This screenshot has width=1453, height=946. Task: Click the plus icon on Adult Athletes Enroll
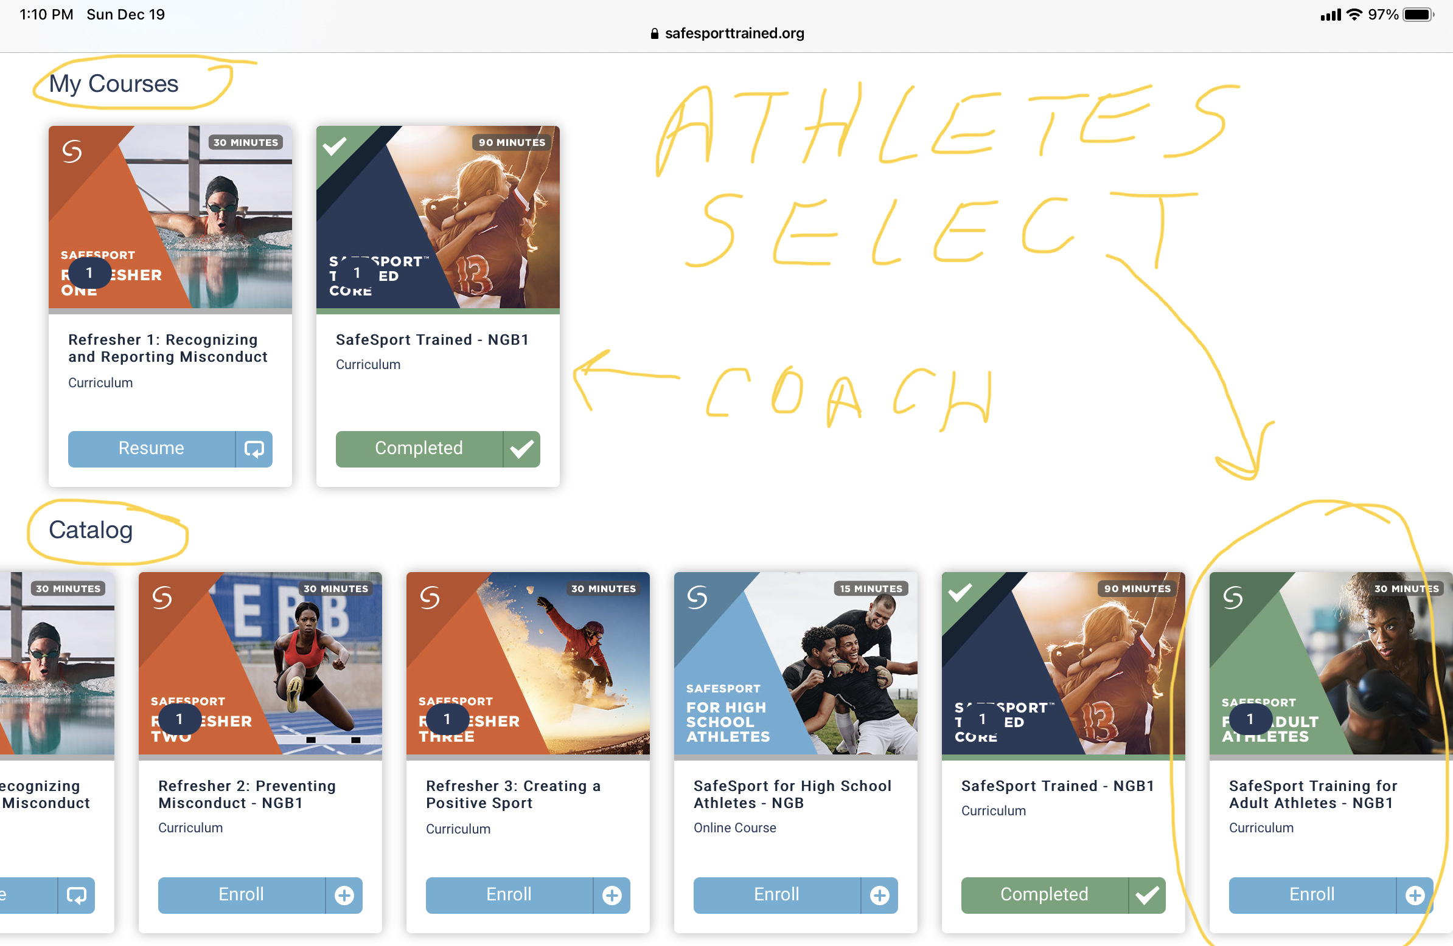tap(1415, 896)
